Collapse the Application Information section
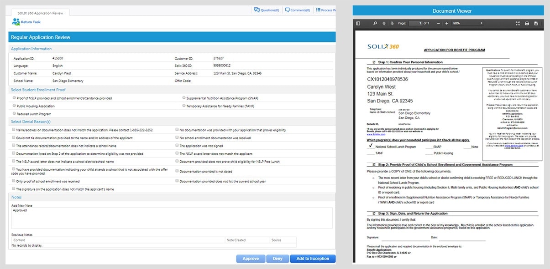Viewport: 550px width, 269px height. pos(31,49)
